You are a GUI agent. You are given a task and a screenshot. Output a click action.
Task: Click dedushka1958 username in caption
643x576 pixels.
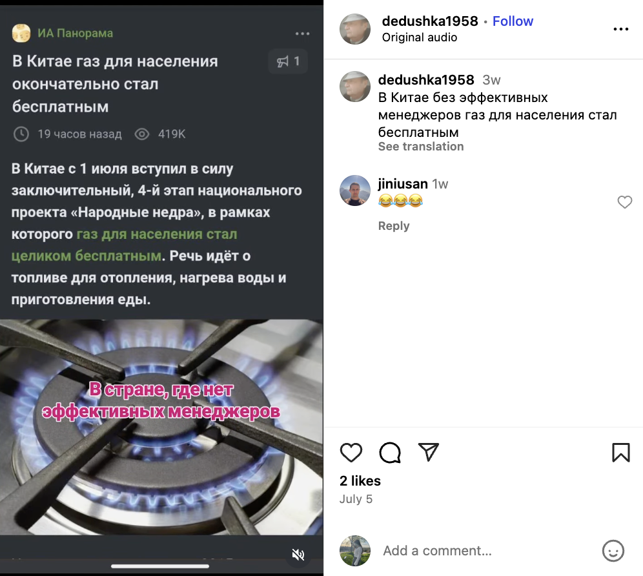click(426, 79)
